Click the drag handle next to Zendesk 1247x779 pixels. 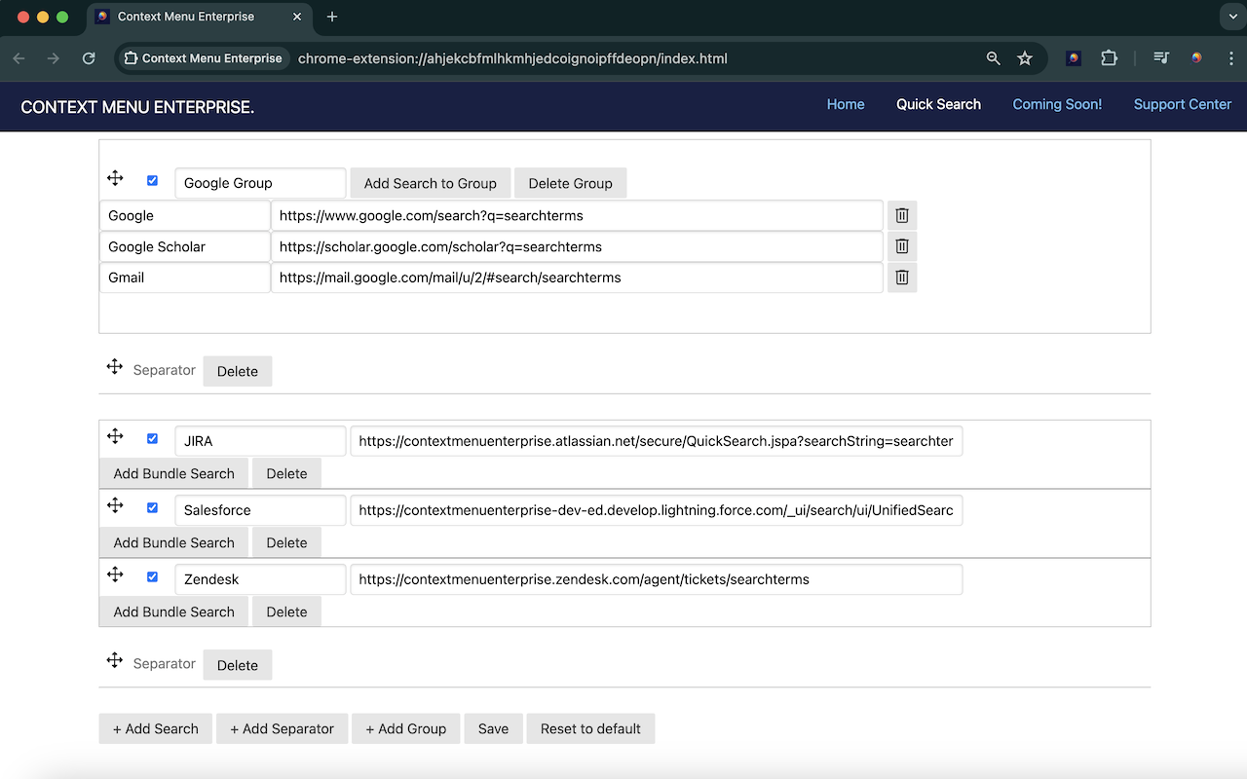pyautogui.click(x=115, y=575)
